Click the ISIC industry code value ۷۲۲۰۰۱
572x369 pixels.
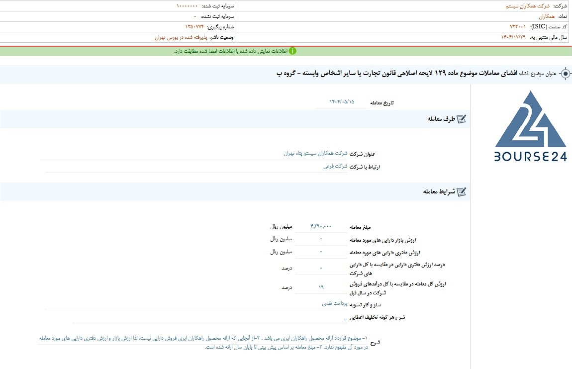518,27
